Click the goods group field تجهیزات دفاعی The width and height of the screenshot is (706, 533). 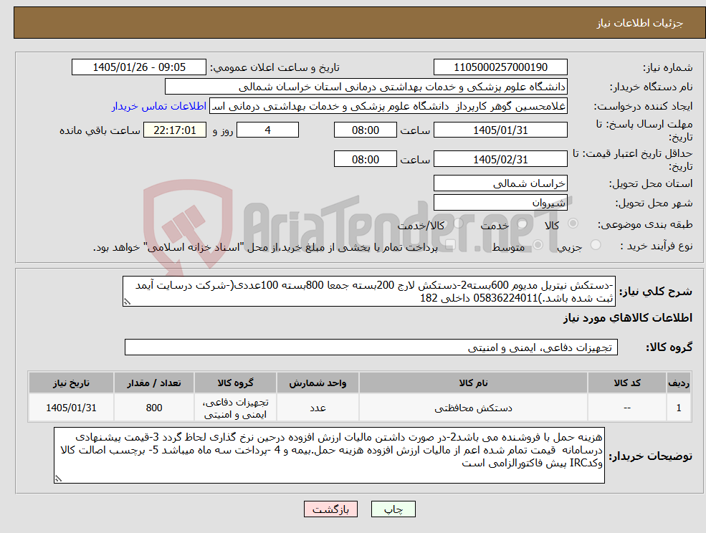pyautogui.click(x=371, y=347)
